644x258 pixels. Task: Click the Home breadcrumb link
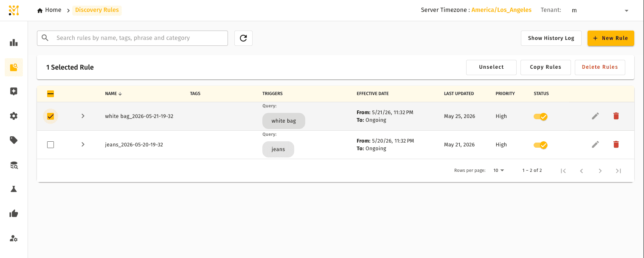[x=49, y=10]
